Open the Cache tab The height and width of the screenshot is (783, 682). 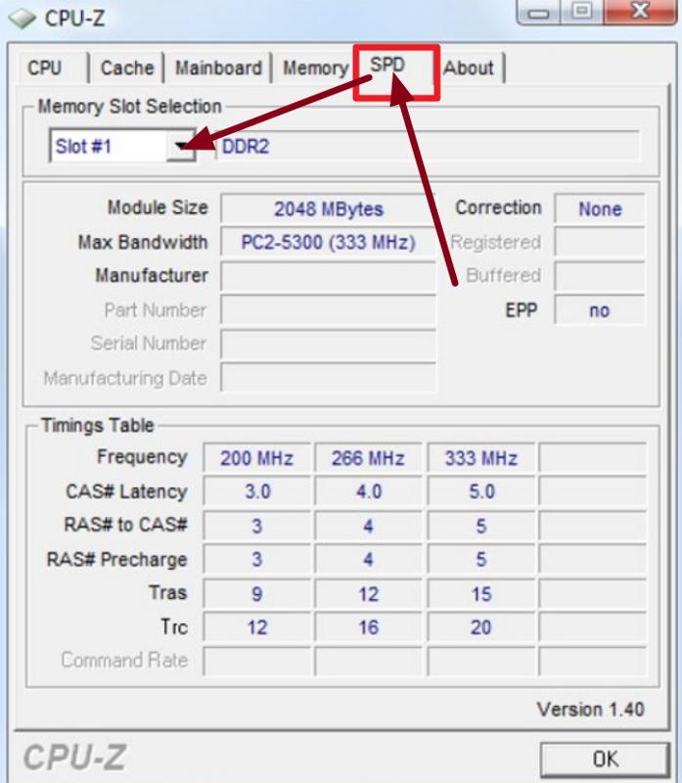click(127, 68)
